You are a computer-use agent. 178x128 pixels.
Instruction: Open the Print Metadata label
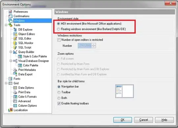(27, 70)
